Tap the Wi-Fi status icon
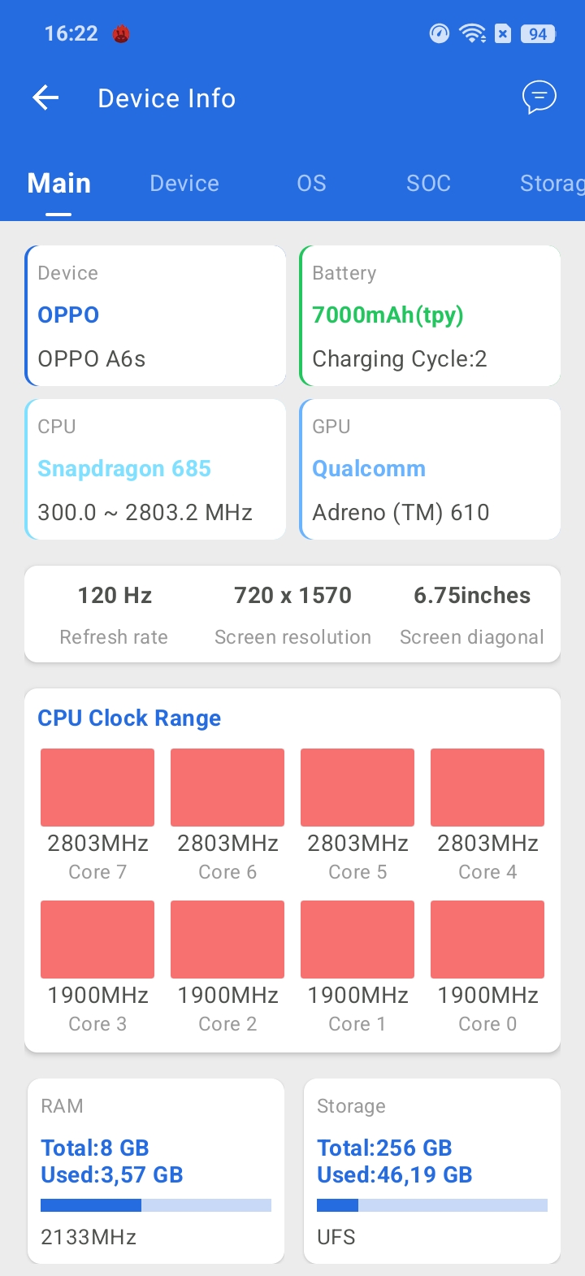 click(x=472, y=33)
